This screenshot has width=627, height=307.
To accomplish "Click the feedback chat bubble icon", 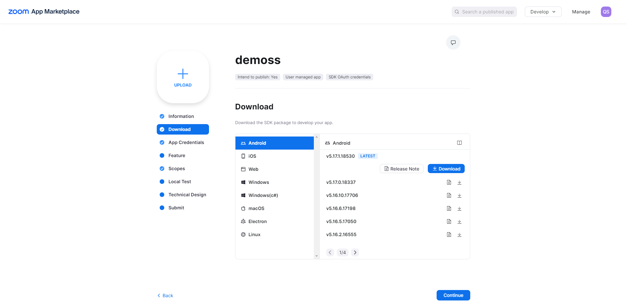I will click(x=453, y=42).
